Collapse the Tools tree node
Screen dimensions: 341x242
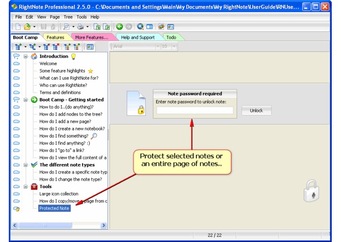(x=26, y=187)
